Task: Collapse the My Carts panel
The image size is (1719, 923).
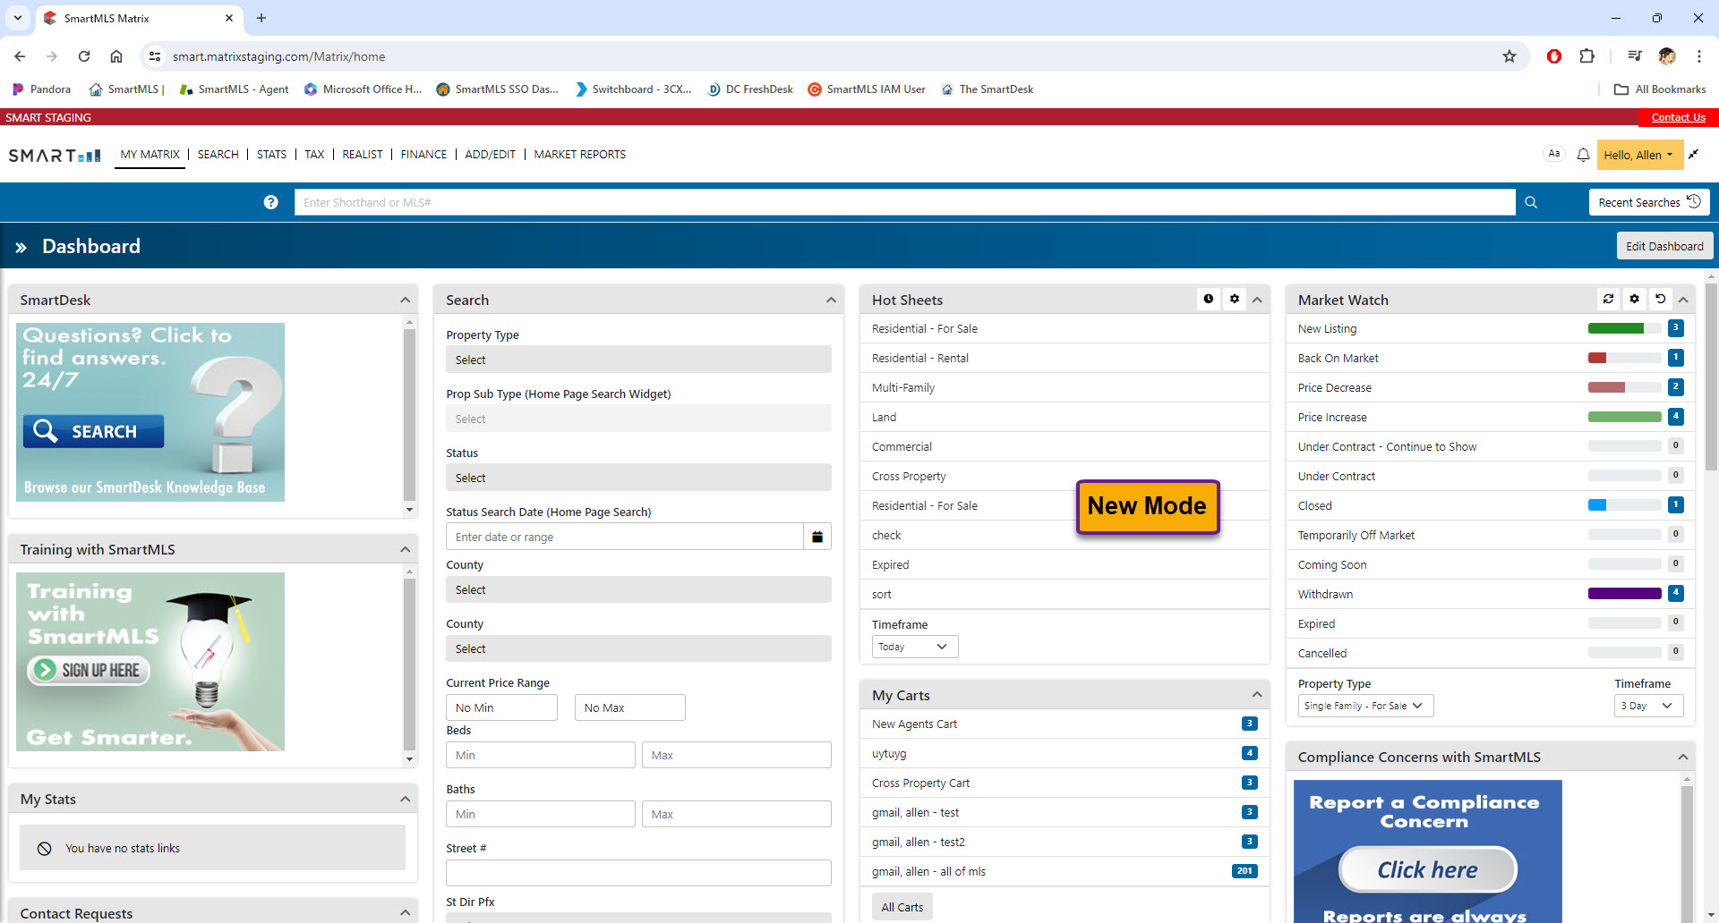Action: [1257, 695]
